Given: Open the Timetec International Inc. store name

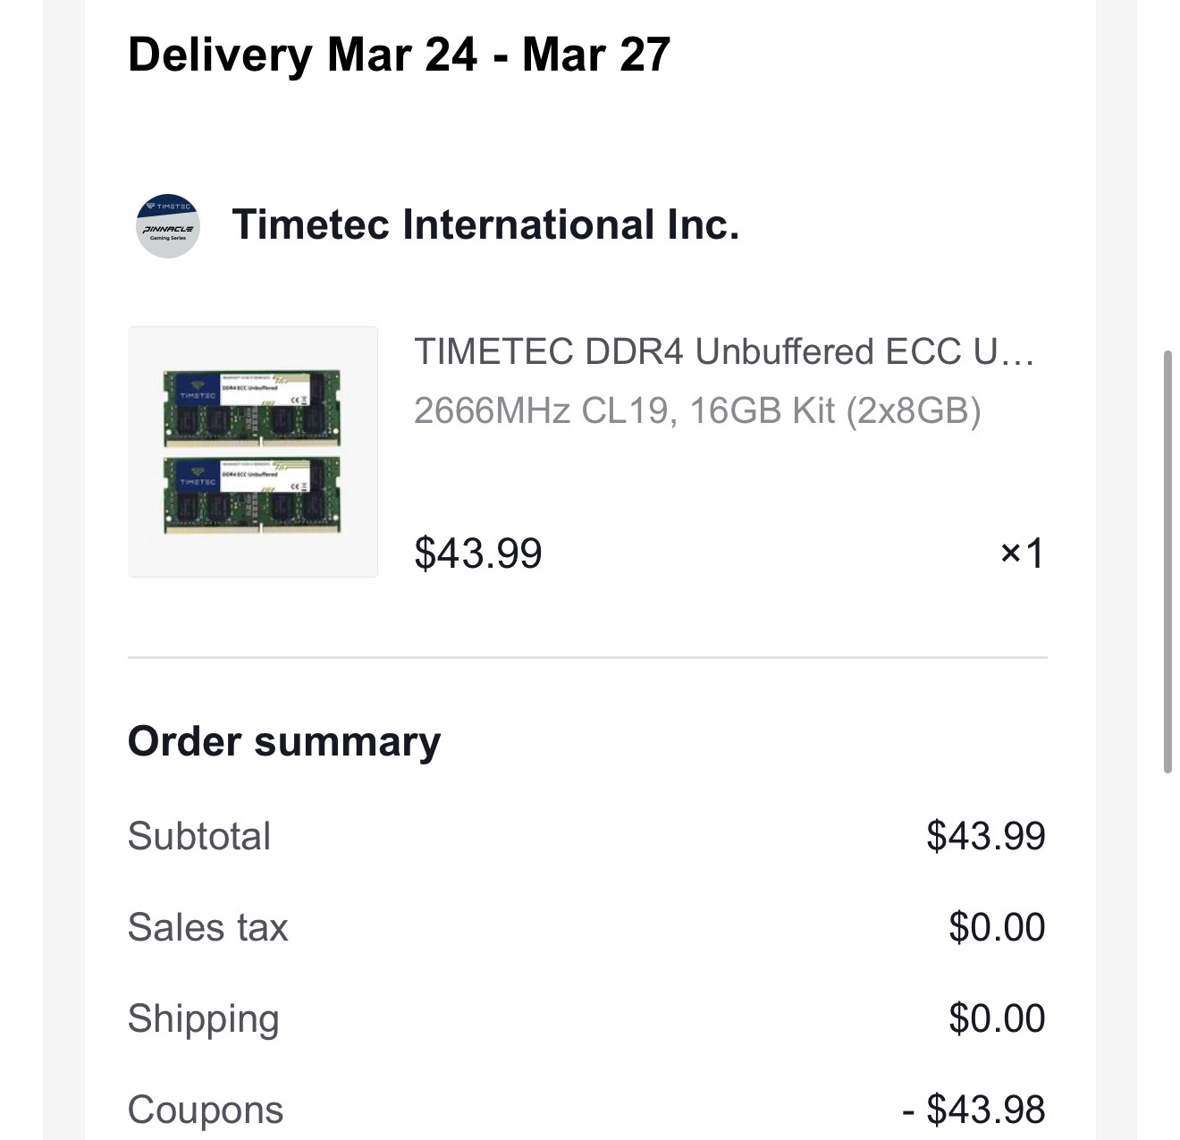Looking at the screenshot, I should (x=485, y=224).
